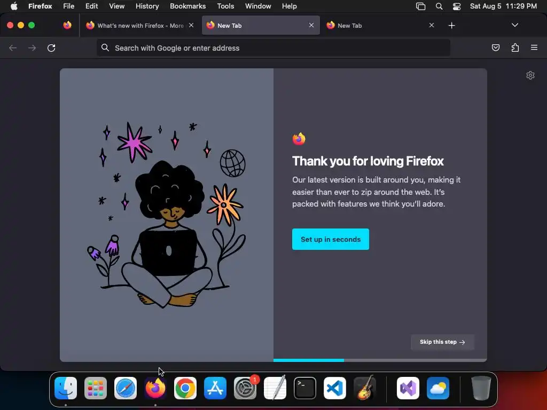The width and height of the screenshot is (547, 410).
Task: Launch Visual Studio Code from the Dock
Action: 335,388
